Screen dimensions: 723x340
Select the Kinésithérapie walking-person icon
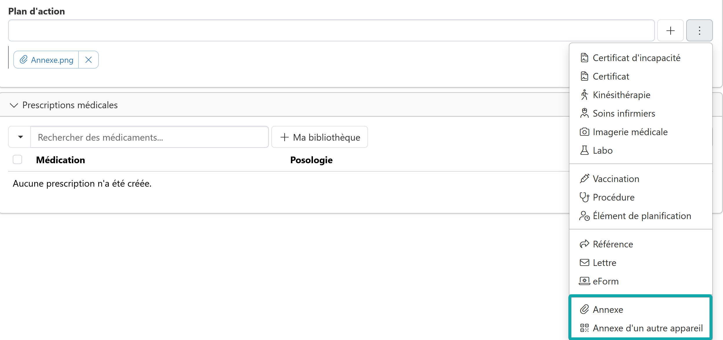point(584,95)
